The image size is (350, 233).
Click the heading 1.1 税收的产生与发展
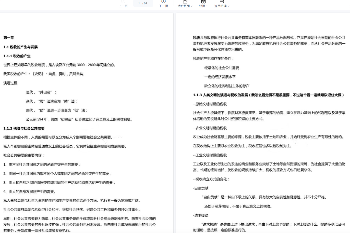[x=20, y=47]
